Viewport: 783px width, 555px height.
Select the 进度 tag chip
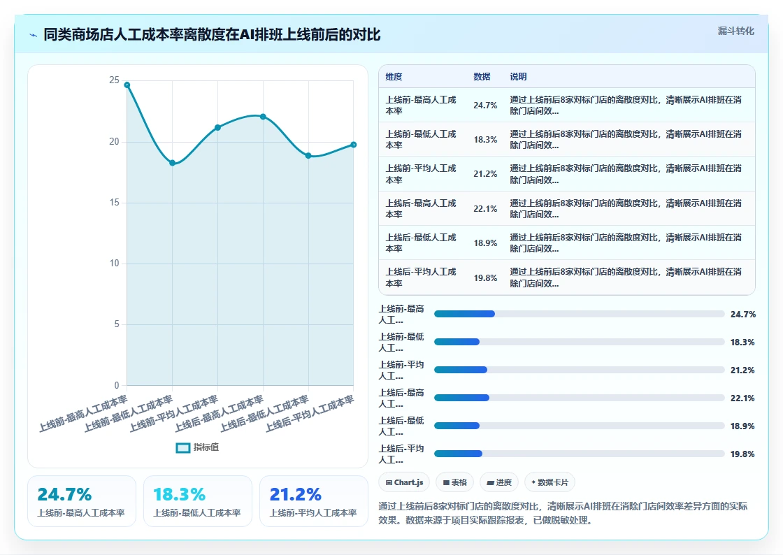tap(499, 482)
